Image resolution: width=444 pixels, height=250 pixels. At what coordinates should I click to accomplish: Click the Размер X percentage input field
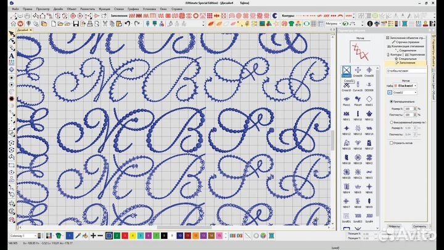pos(408,109)
